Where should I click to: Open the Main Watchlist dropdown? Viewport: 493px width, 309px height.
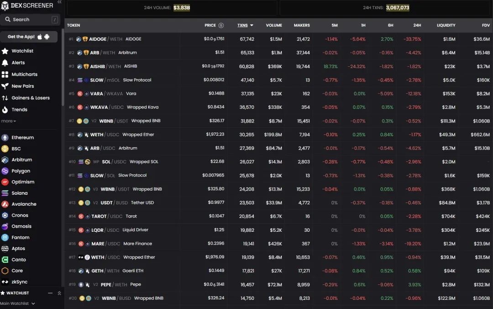click(x=18, y=304)
